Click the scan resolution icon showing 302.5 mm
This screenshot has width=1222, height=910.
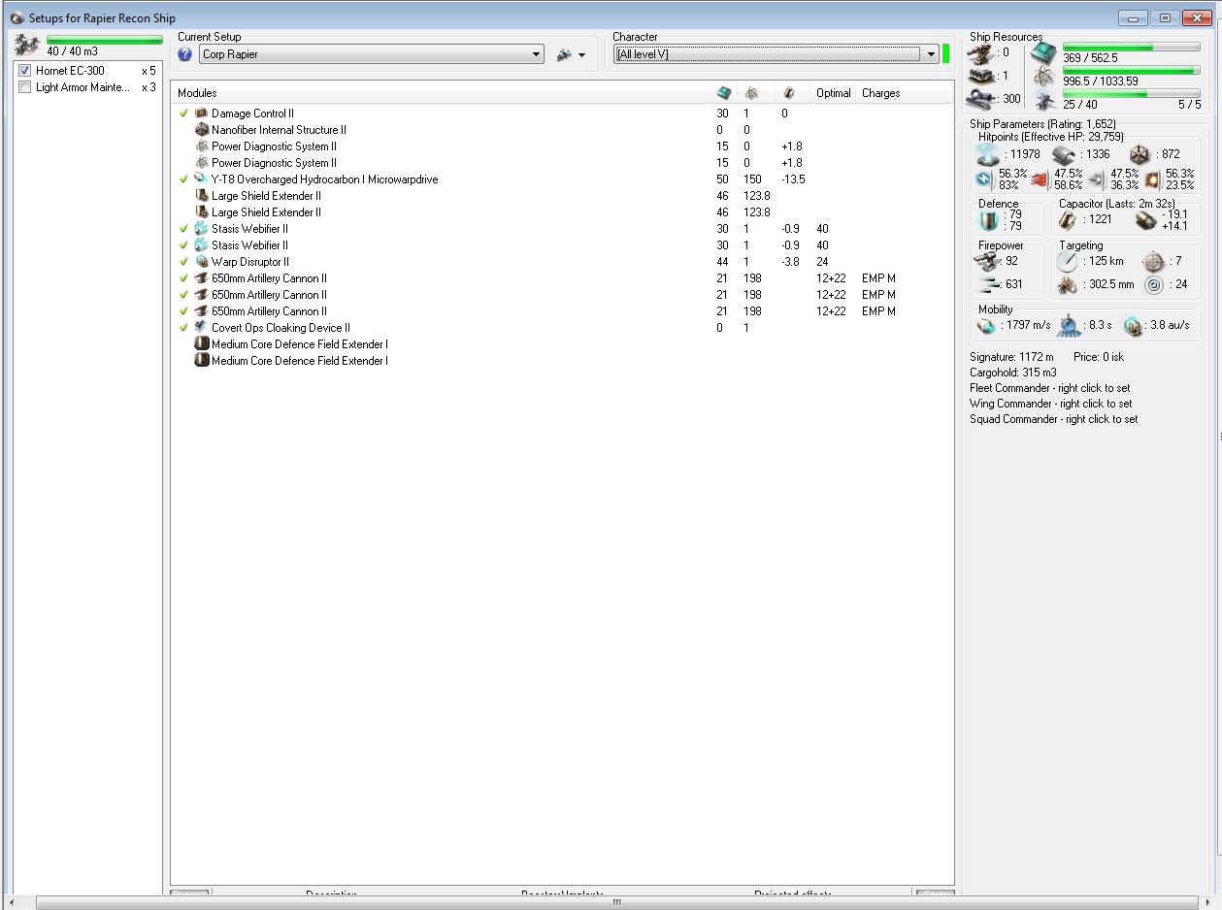1068,285
